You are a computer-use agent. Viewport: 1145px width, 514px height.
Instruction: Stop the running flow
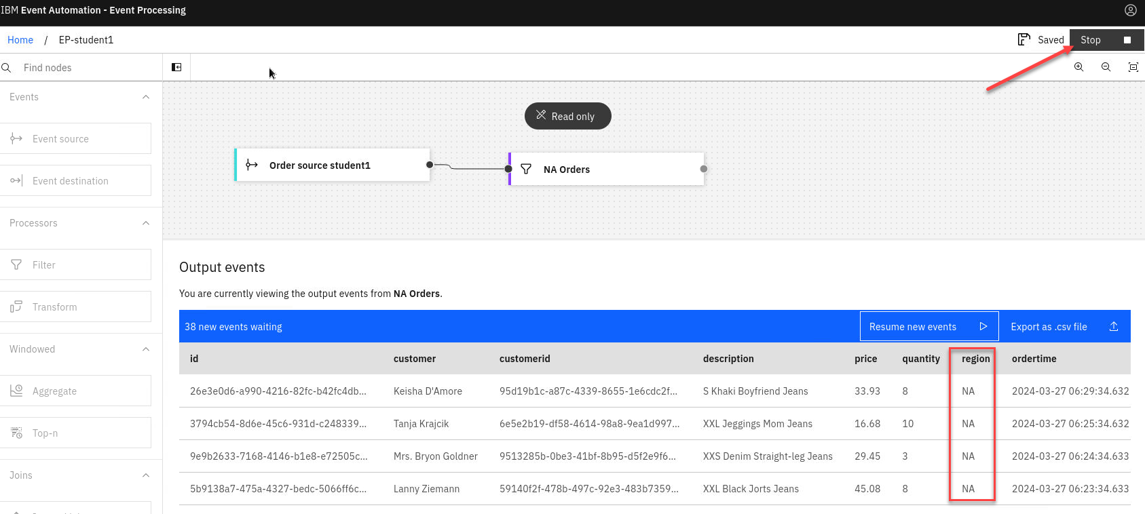[1106, 40]
